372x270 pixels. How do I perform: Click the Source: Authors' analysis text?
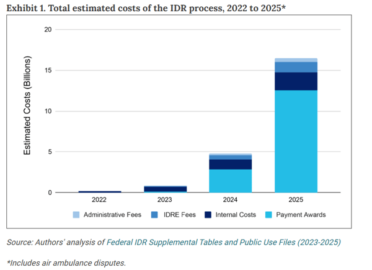click(x=56, y=242)
